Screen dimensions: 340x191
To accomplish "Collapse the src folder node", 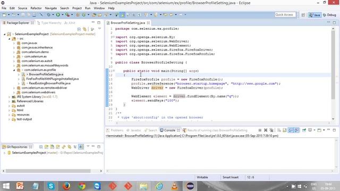I will pos(10,39).
